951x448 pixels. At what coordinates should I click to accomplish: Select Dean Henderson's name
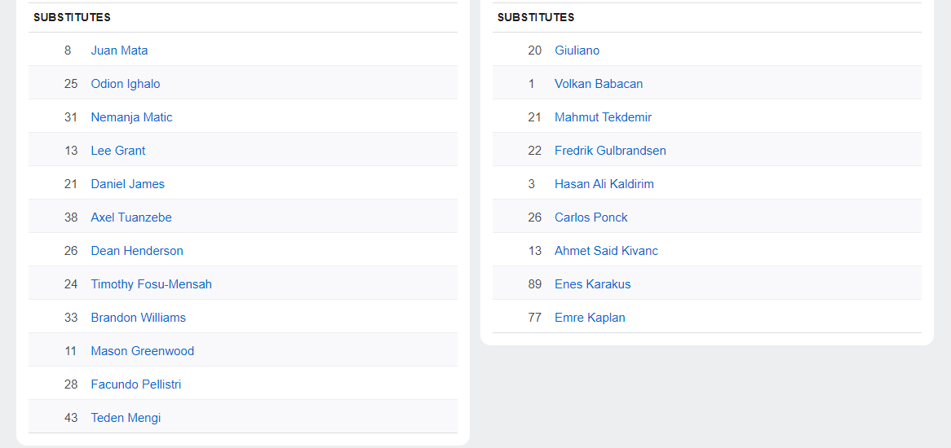click(137, 251)
